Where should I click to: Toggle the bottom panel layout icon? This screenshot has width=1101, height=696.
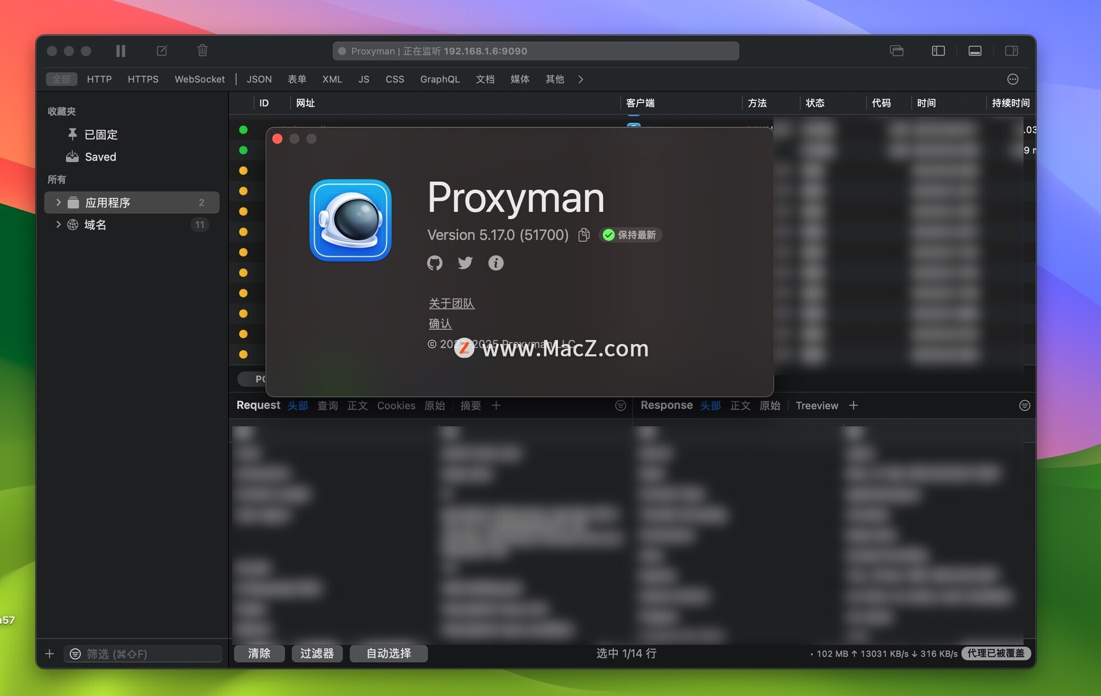coord(975,51)
